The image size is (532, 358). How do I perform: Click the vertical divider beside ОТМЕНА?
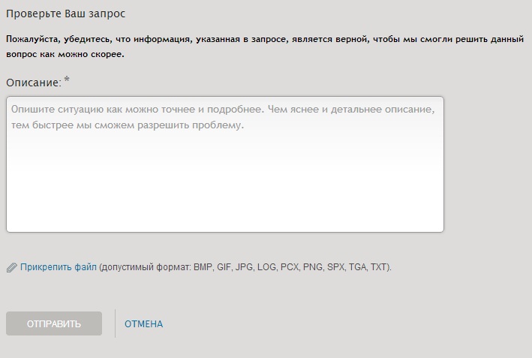click(x=115, y=323)
